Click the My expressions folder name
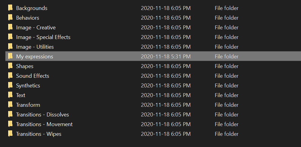301x147 pixels. 35,57
